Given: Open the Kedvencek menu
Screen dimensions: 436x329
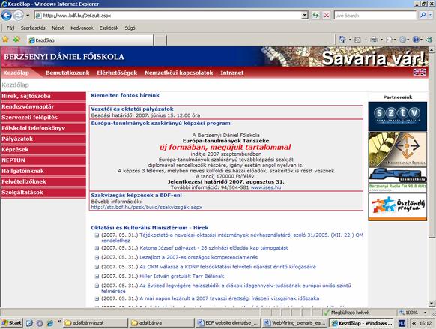Looking at the screenshot, I should [x=82, y=28].
